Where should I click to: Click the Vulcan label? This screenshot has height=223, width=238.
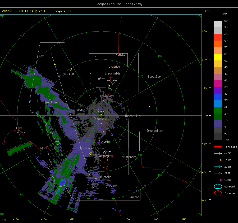click(135, 197)
